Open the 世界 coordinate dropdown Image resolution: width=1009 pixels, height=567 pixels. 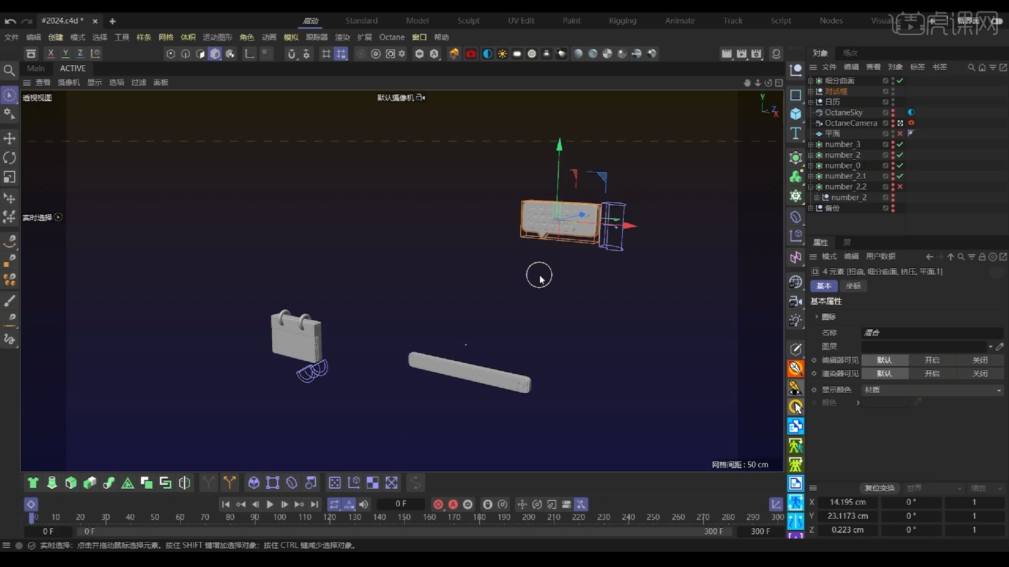[x=934, y=488]
